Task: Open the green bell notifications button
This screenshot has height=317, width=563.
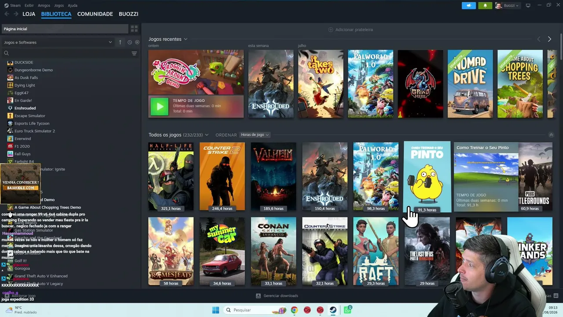Action: coord(485,5)
